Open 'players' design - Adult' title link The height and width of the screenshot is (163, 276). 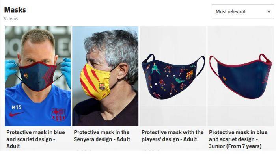tap(173, 135)
